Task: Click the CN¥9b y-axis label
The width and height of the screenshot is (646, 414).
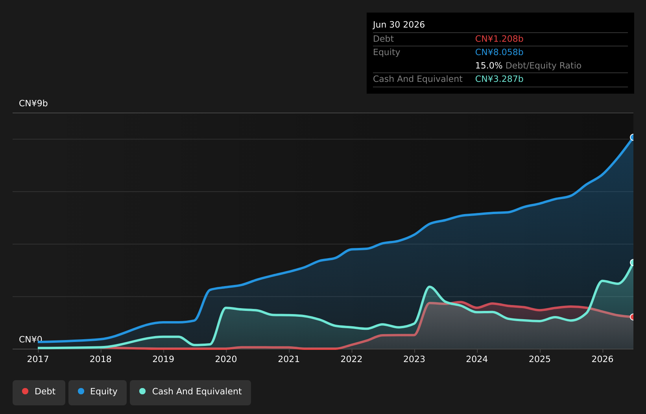Action: click(x=33, y=103)
